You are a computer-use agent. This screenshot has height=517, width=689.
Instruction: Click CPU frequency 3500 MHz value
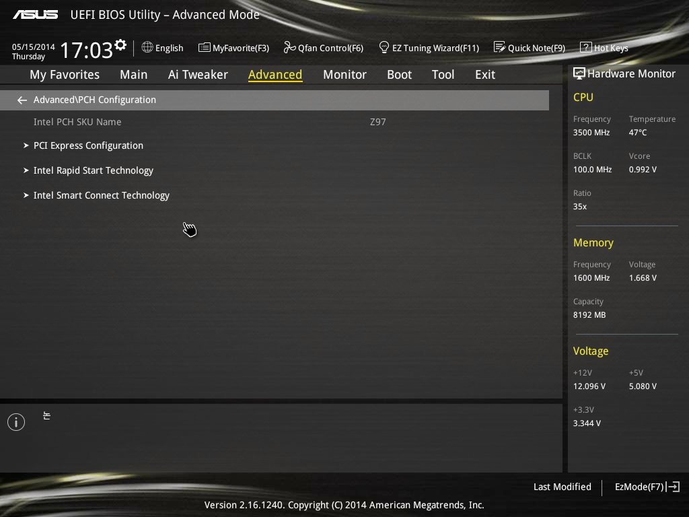(x=591, y=133)
